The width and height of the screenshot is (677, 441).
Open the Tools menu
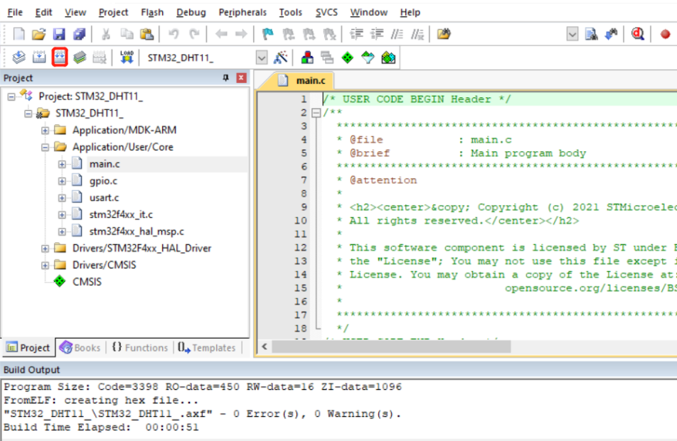(x=290, y=12)
